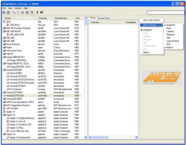Uncheck Snapshot in Show Pictures submenu
186x145 pixels.
point(173,25)
